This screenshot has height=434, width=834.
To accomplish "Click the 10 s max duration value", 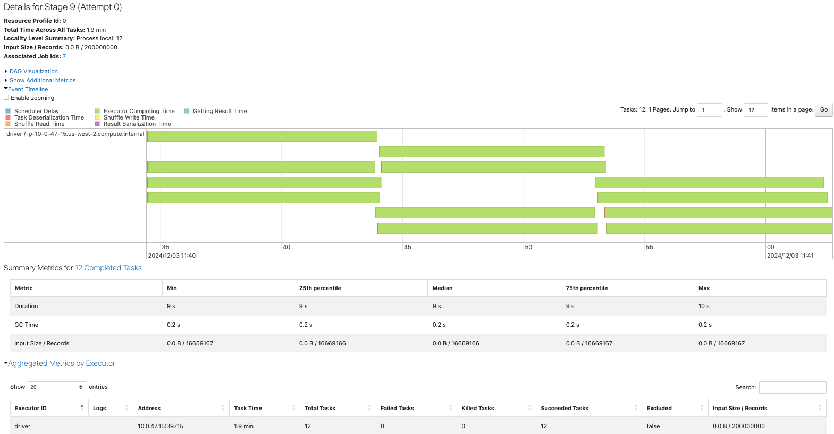I will pos(704,306).
